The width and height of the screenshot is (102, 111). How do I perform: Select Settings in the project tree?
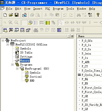26,57
